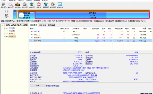The width and height of the screenshot is (153, 94).
Task: Click the Delete Partition (删除分区) trash icon
Action: click(46, 5)
